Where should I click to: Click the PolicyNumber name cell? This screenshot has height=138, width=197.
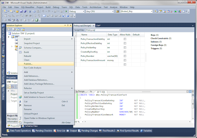(93, 56)
